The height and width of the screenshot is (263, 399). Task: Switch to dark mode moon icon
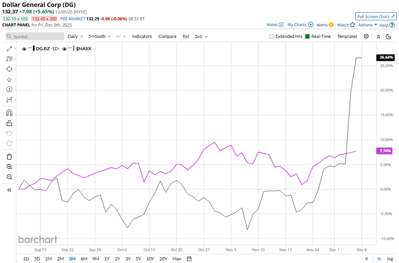(x=388, y=36)
